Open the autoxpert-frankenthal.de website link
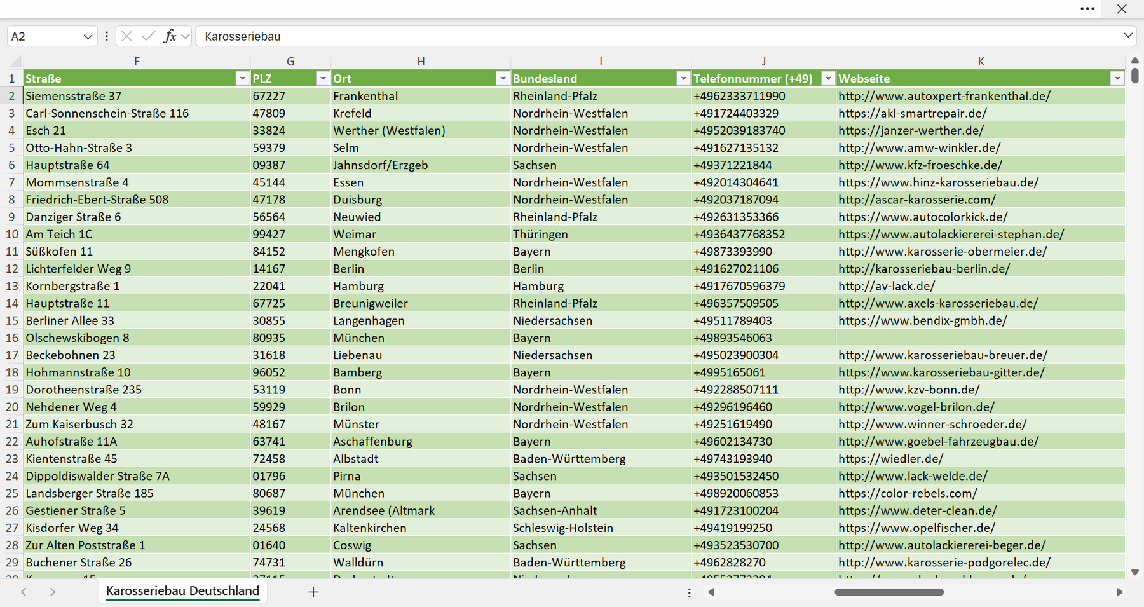This screenshot has width=1144, height=607. tap(944, 96)
